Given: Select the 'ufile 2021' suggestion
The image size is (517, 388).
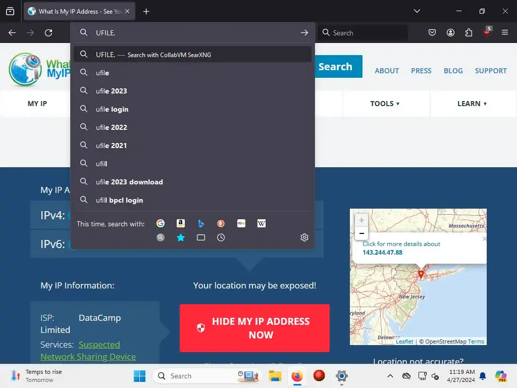Looking at the screenshot, I should point(192,145).
